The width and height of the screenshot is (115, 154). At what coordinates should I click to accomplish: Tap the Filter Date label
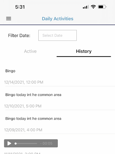click(19, 35)
